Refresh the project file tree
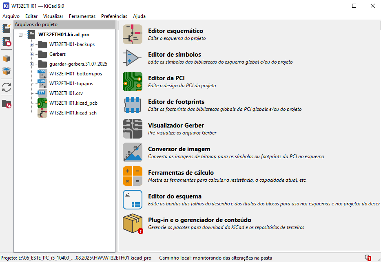This screenshot has height=262, width=381. [7, 87]
